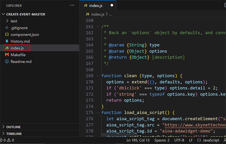Viewport: 226px width, 144px height.
Task: Click the component.json braces icon
Action: coord(7,35)
